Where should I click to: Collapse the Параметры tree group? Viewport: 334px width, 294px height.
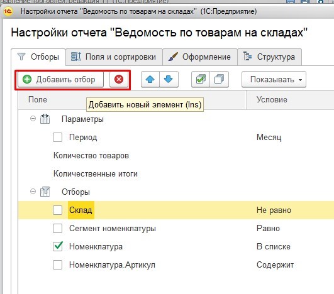33,118
